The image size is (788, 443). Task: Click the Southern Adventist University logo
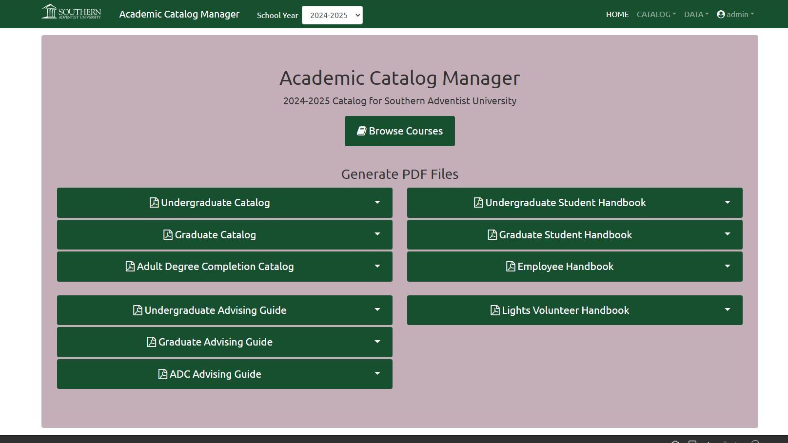point(71,12)
